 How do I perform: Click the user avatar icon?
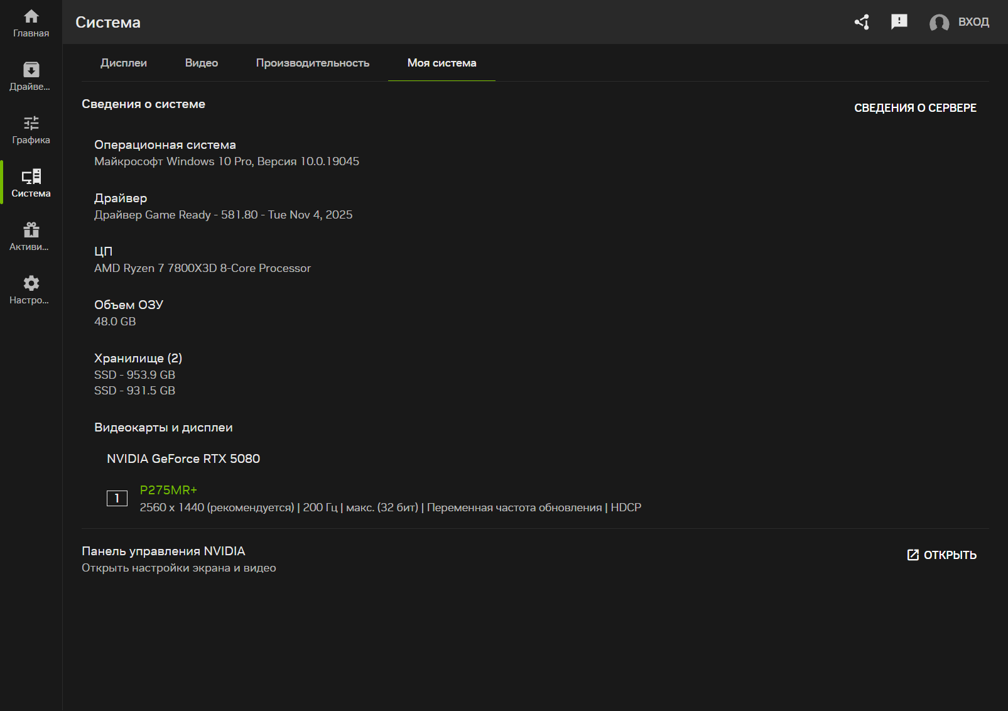(939, 23)
